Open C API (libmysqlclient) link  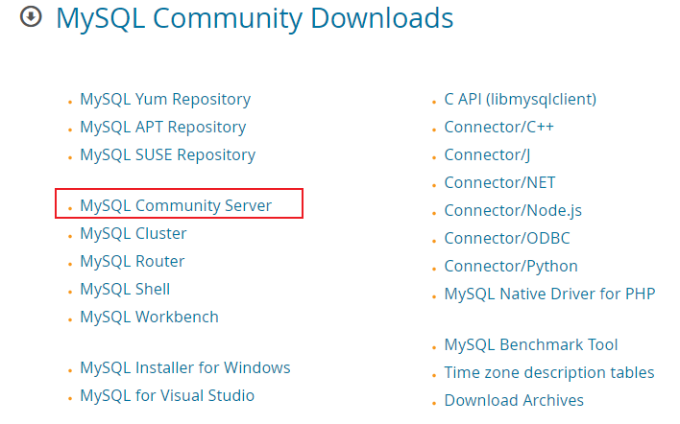click(520, 100)
